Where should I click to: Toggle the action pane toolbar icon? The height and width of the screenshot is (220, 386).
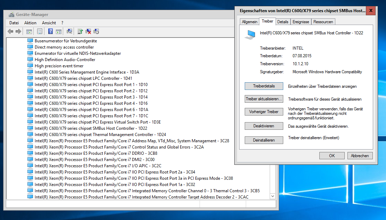(59, 32)
